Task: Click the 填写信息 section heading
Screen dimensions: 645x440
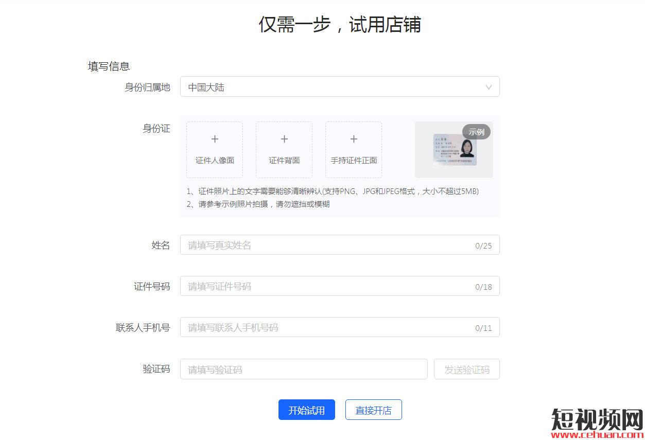Action: (x=109, y=66)
